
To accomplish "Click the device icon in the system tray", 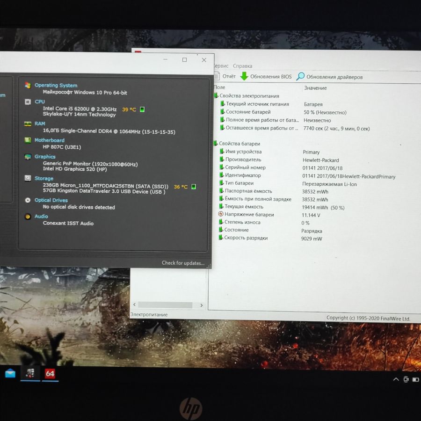I will point(406,379).
